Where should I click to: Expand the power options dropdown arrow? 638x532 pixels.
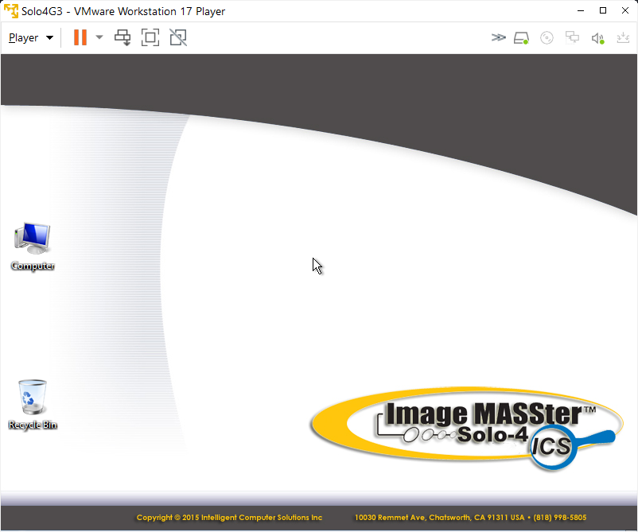click(99, 37)
